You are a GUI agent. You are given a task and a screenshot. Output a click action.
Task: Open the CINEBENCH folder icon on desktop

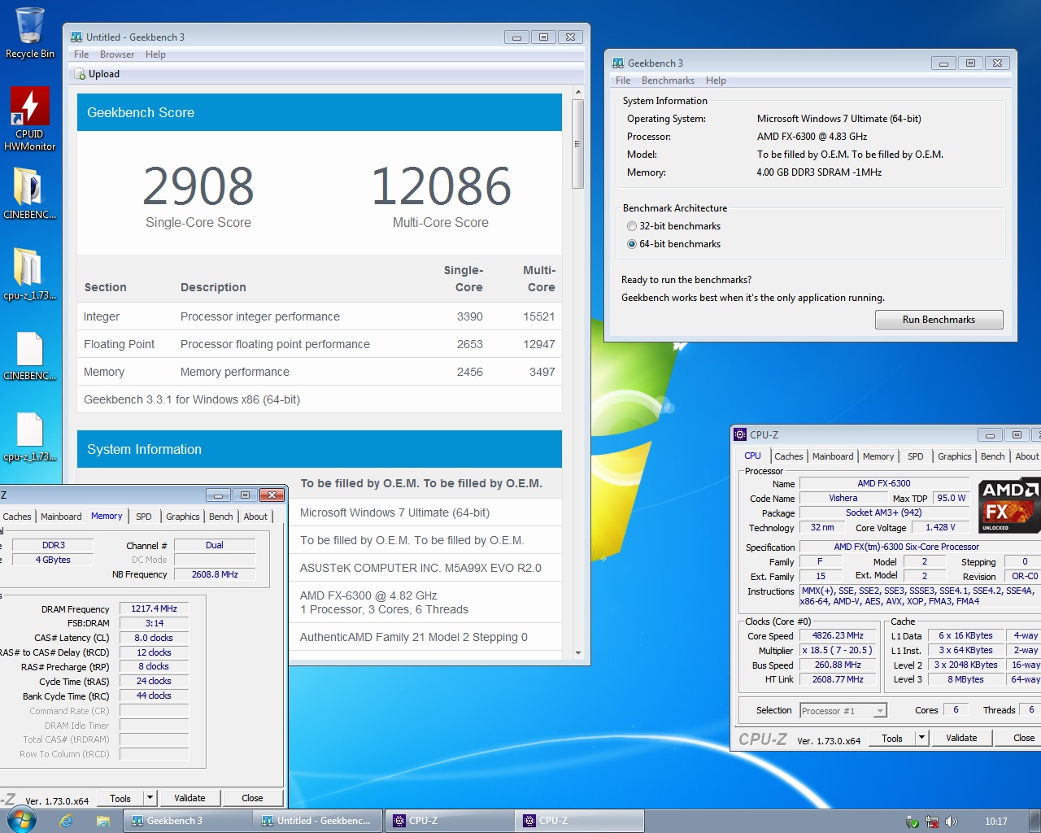pos(29,194)
